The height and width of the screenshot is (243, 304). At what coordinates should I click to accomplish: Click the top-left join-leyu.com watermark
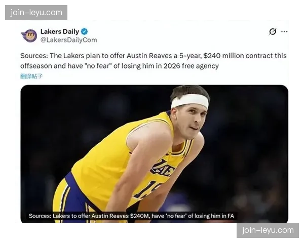coord(36,13)
